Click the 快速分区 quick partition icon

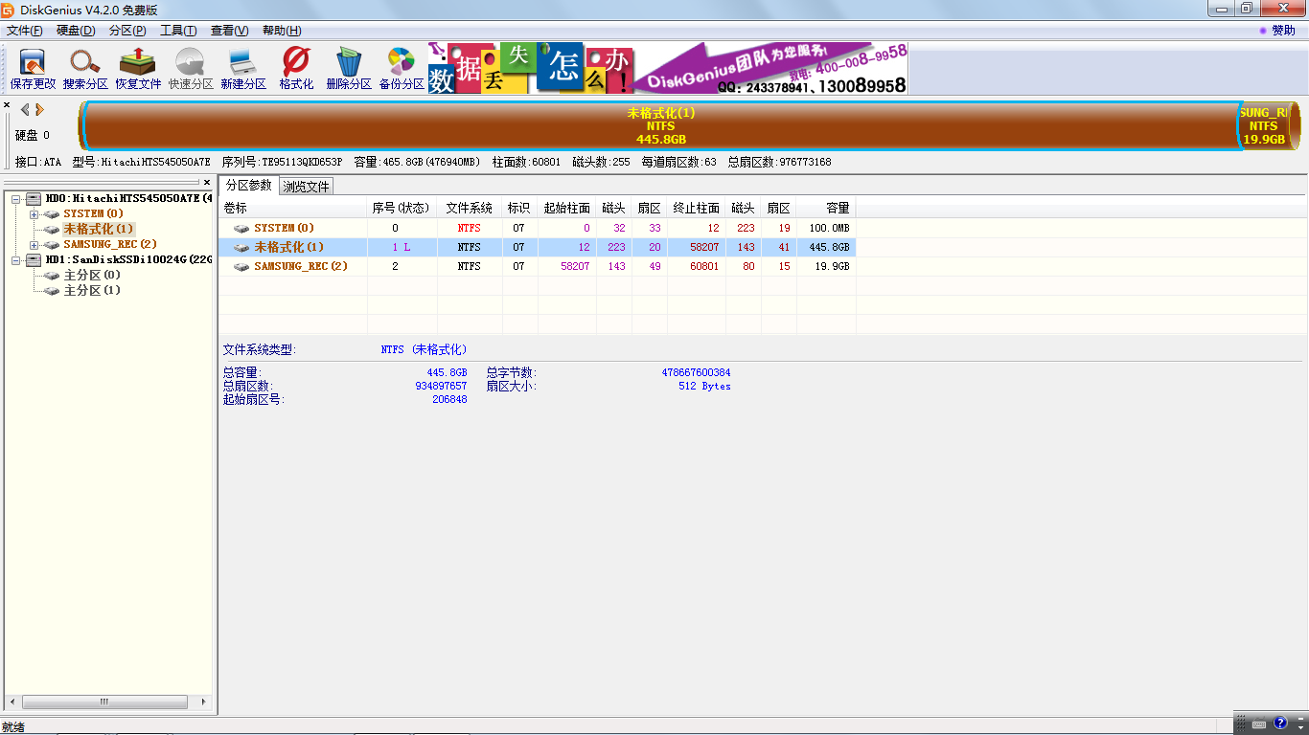pos(191,69)
